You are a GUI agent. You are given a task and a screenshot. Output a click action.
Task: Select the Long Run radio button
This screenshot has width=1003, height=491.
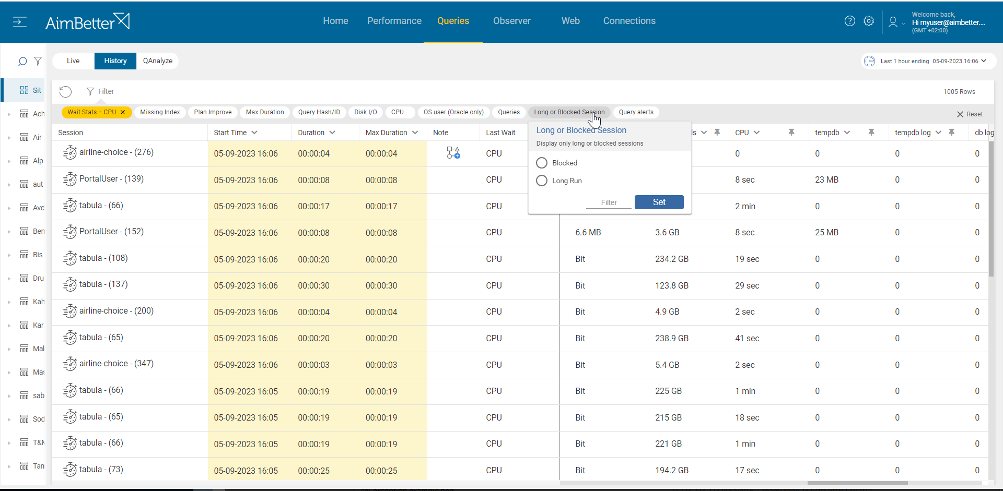point(542,181)
